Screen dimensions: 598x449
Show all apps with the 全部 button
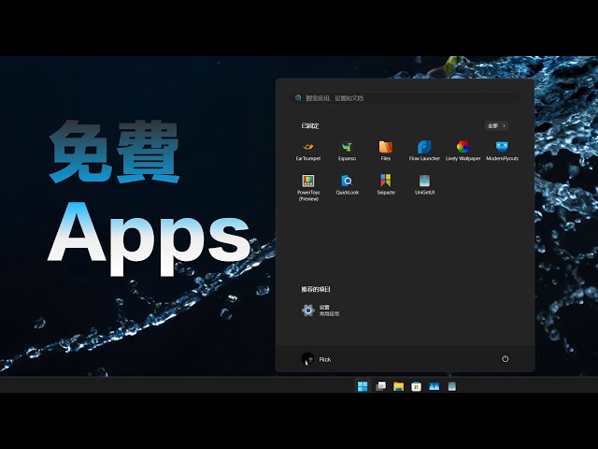pyautogui.click(x=496, y=125)
